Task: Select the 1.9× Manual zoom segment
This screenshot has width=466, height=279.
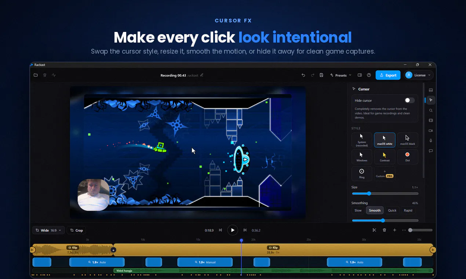Action: click(205, 262)
